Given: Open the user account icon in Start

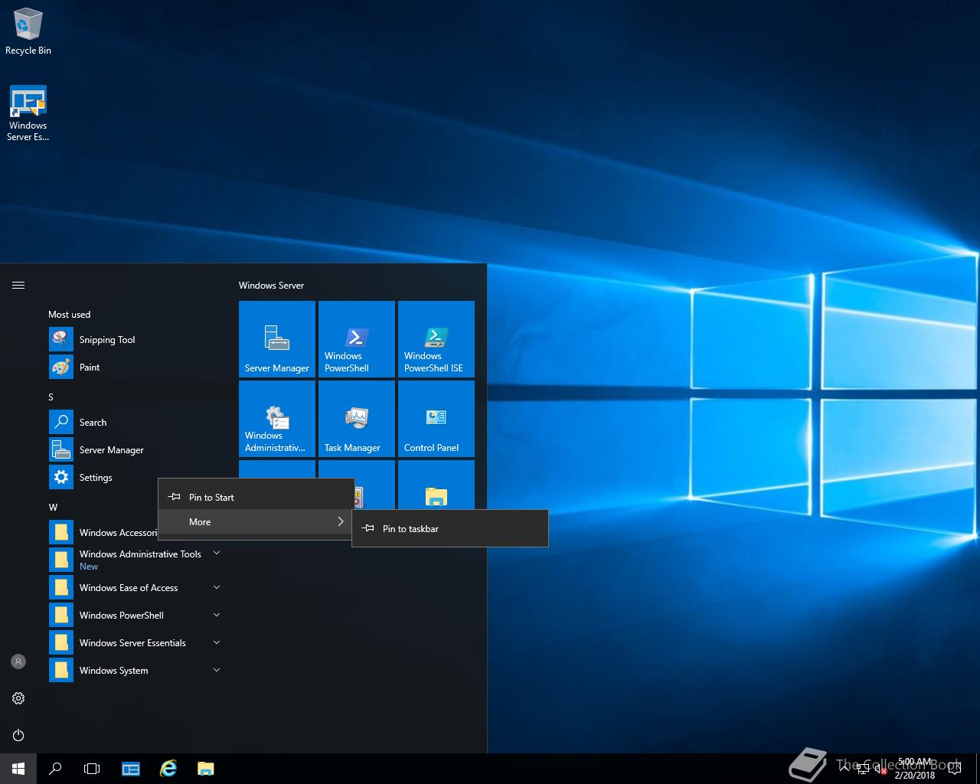Looking at the screenshot, I should (x=18, y=661).
